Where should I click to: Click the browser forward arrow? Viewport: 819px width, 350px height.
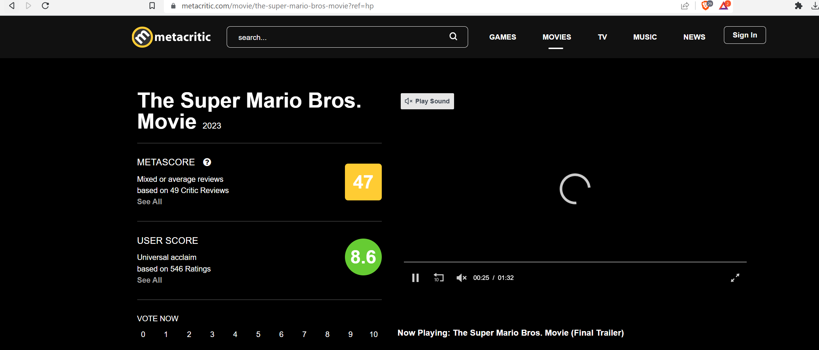28,6
